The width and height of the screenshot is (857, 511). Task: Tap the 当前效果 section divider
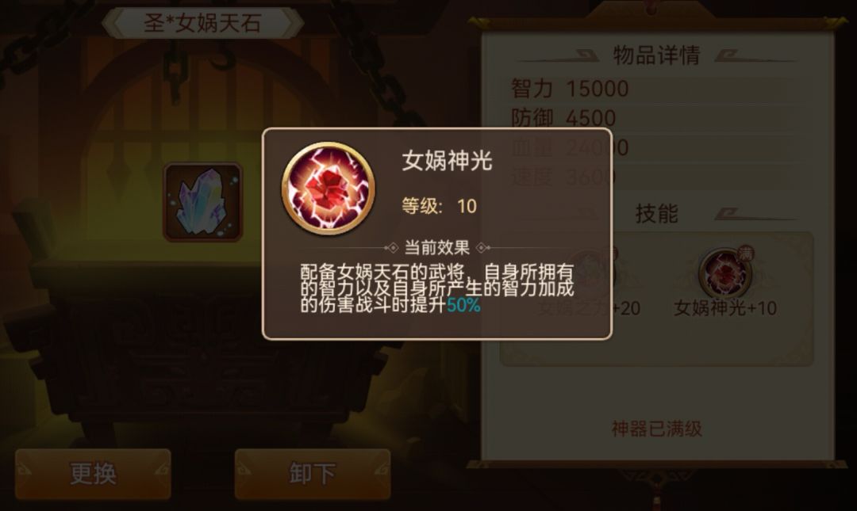click(437, 248)
